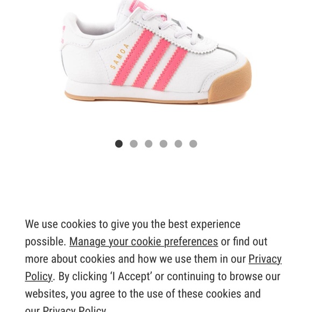Show the fourth product image via dot

click(164, 144)
